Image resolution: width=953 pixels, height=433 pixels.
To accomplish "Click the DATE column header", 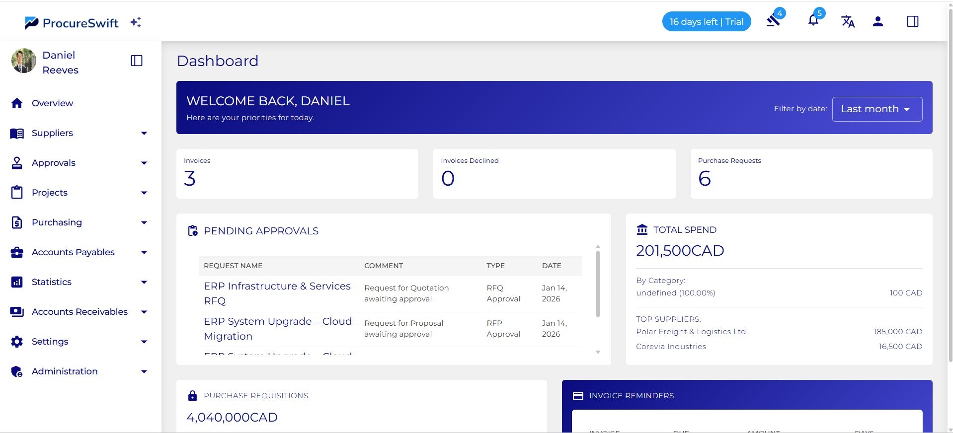I will tap(552, 266).
